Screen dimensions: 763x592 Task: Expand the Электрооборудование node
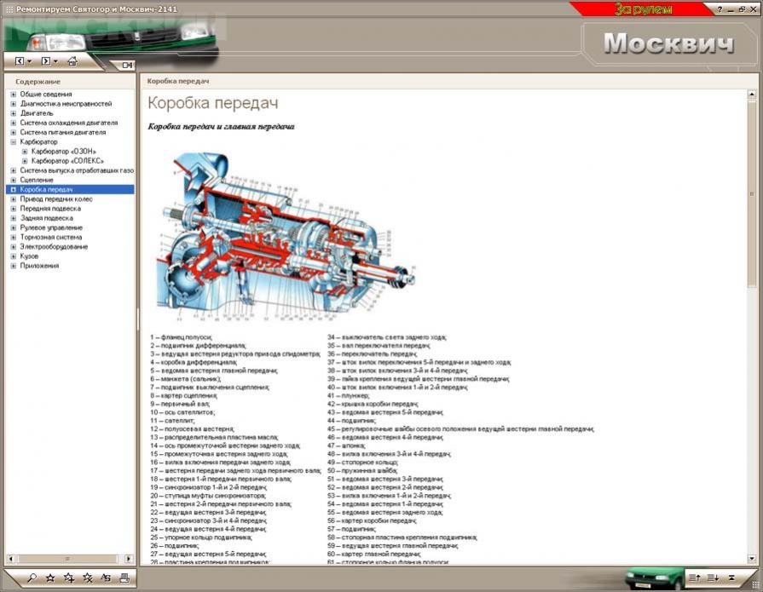point(14,247)
